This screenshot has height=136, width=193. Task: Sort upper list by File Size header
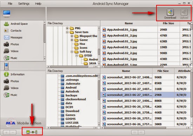point(168,23)
